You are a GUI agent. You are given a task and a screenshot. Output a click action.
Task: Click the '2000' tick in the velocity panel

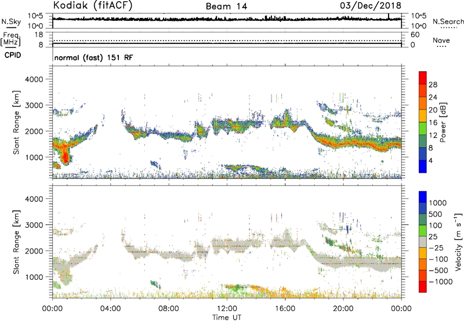34,251
